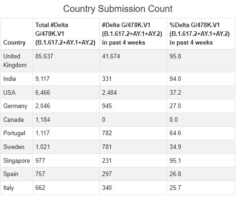Viewport: 244px width, 200px height.
Task: Click the #Delta in past 4 weeks header
Action: pos(132,34)
